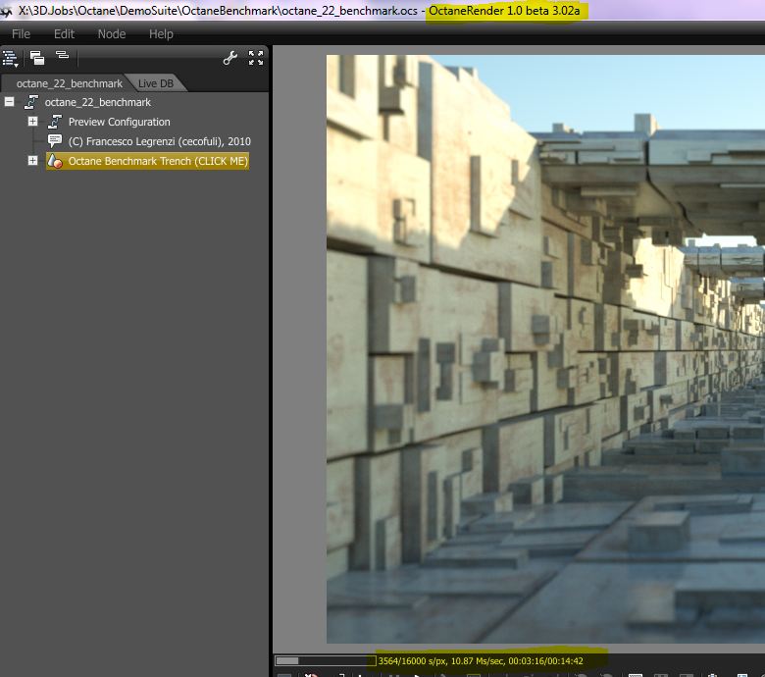Expand the Octane Benchmark Trench node
The height and width of the screenshot is (677, 765).
[32, 160]
